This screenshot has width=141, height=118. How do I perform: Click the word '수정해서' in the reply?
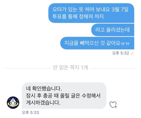(91, 95)
